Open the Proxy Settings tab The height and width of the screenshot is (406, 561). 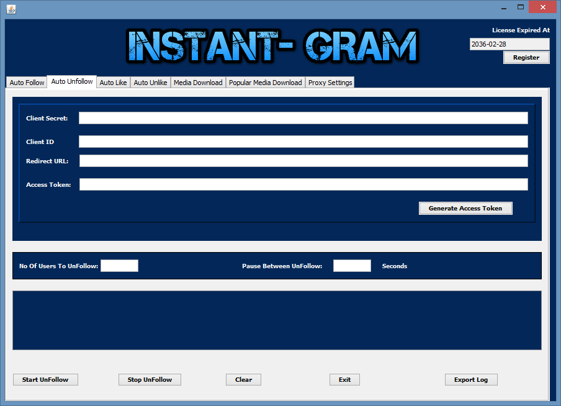pos(330,83)
